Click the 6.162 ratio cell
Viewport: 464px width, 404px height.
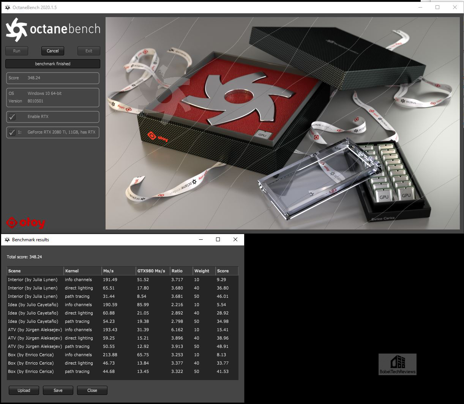click(x=177, y=330)
